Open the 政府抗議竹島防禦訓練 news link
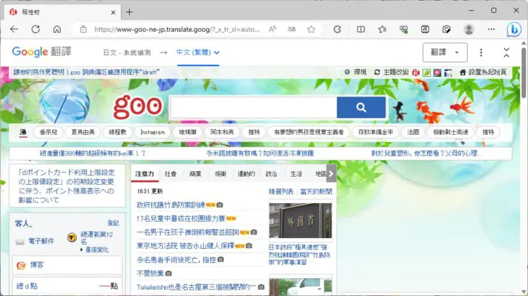This screenshot has height=296, width=528. tap(170, 205)
